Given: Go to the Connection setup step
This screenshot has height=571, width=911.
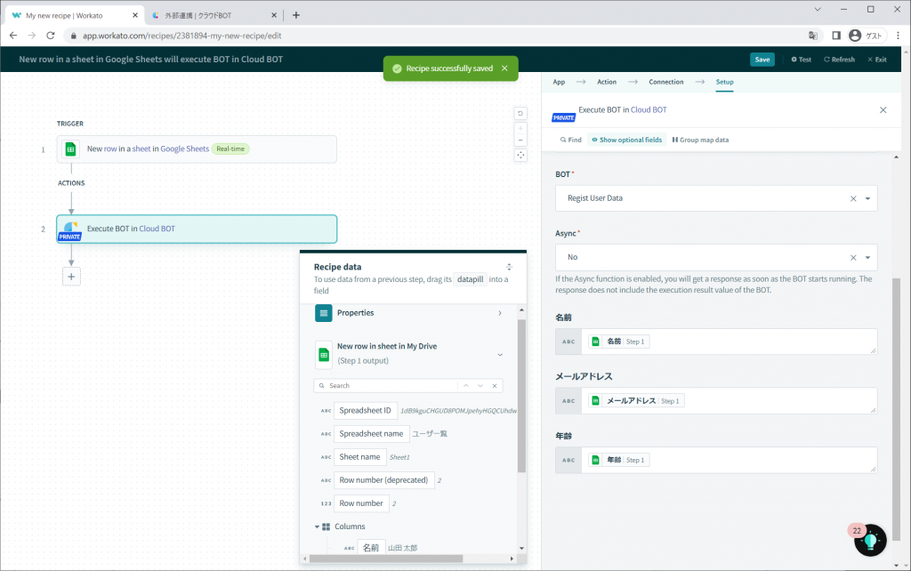Looking at the screenshot, I should pyautogui.click(x=665, y=82).
